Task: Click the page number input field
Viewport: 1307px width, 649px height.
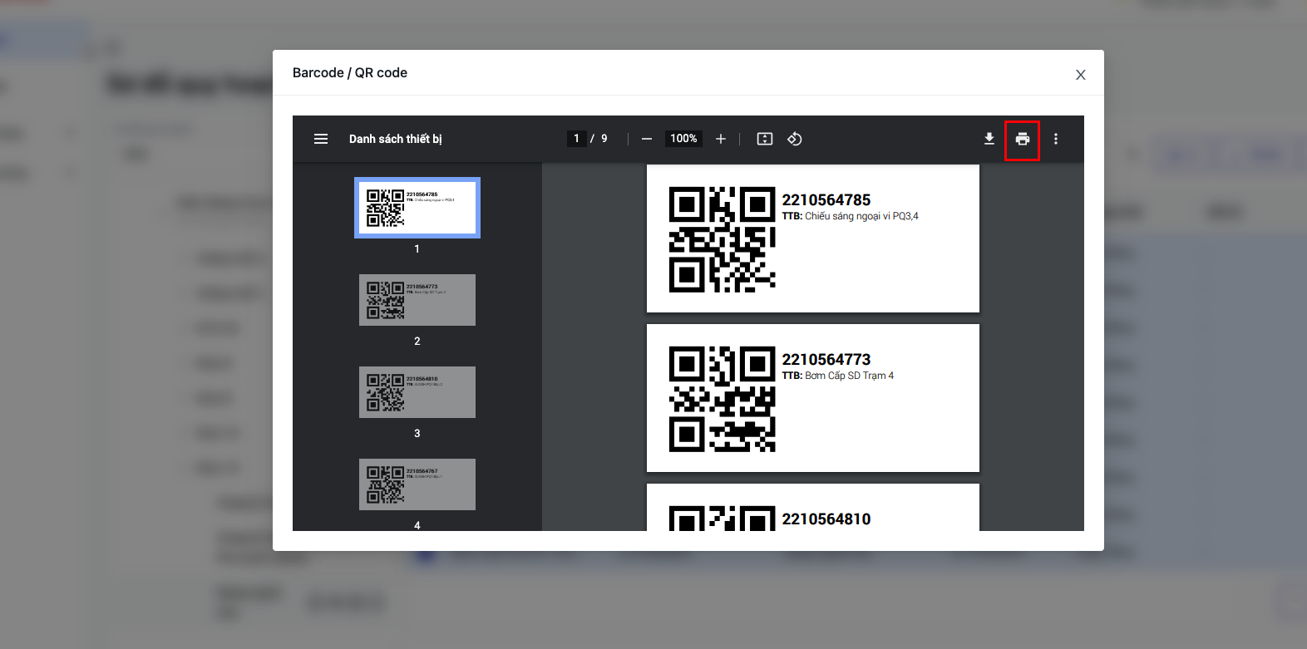Action: coord(576,139)
